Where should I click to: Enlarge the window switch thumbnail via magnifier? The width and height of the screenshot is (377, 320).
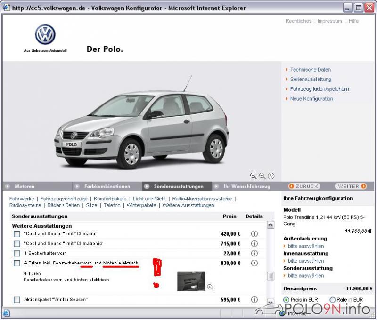coord(210,288)
